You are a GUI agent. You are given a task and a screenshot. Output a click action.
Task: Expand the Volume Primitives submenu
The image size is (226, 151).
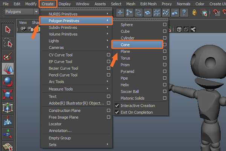[76, 34]
